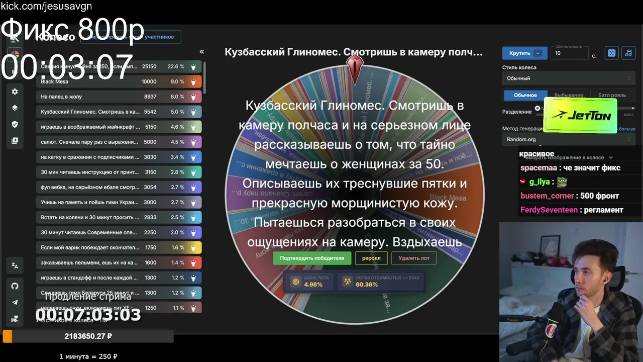Screen dimensions: 643x362
Task: Open the 'Стиль колеса' dropdown showing Обычный
Action: click(x=569, y=78)
